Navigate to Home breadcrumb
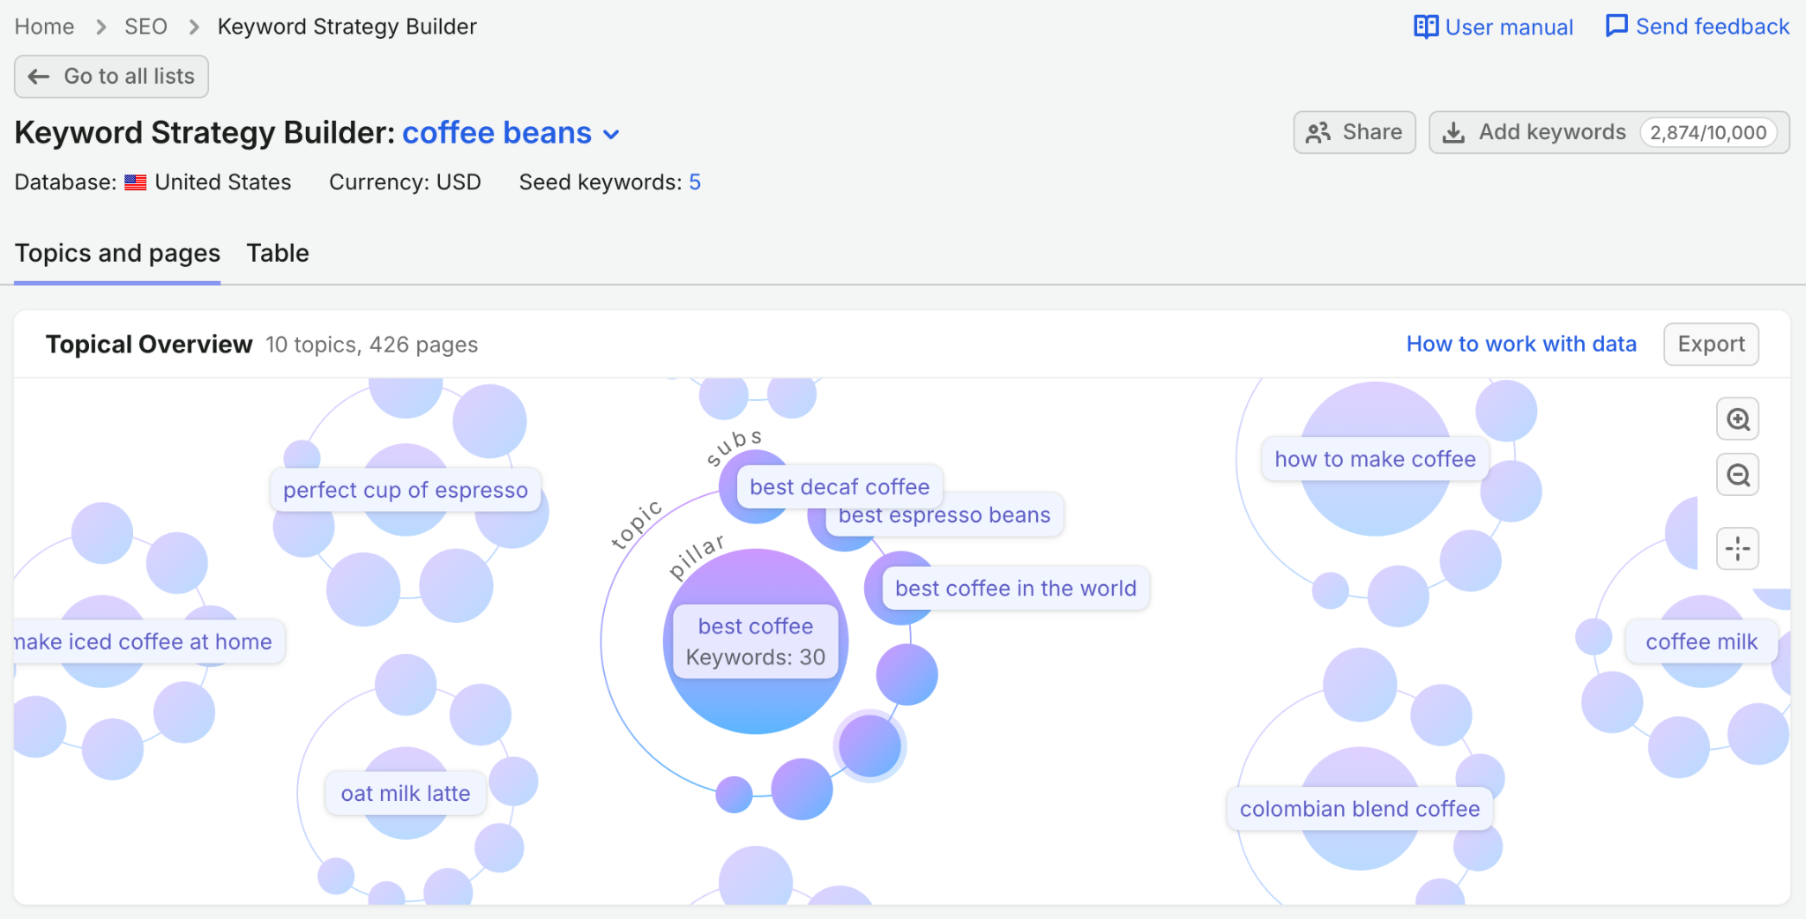The height and width of the screenshot is (919, 1806). (x=44, y=26)
